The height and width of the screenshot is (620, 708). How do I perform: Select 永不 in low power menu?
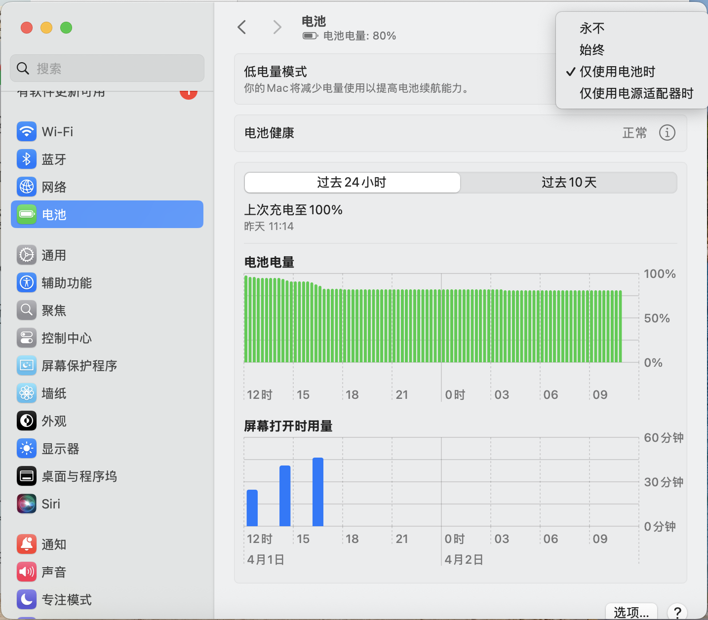592,28
